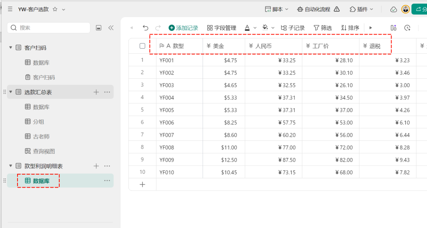Click the font color A icon
This screenshot has height=228, width=427.
click(247, 28)
